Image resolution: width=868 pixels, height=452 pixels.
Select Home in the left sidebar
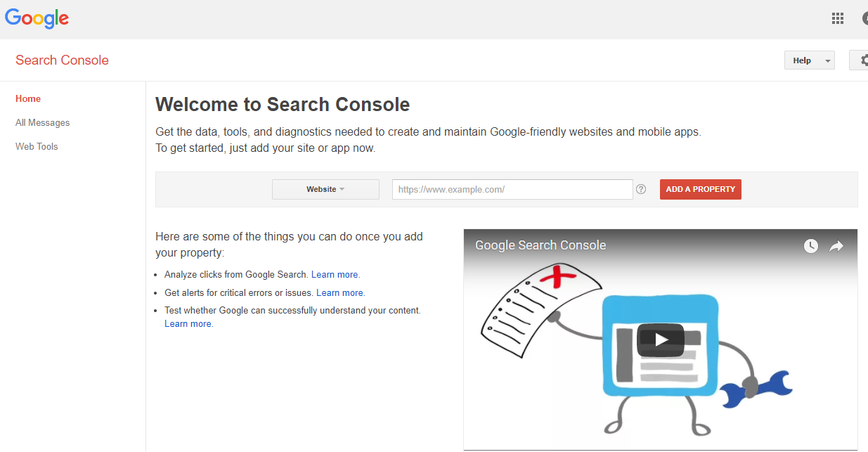(28, 99)
